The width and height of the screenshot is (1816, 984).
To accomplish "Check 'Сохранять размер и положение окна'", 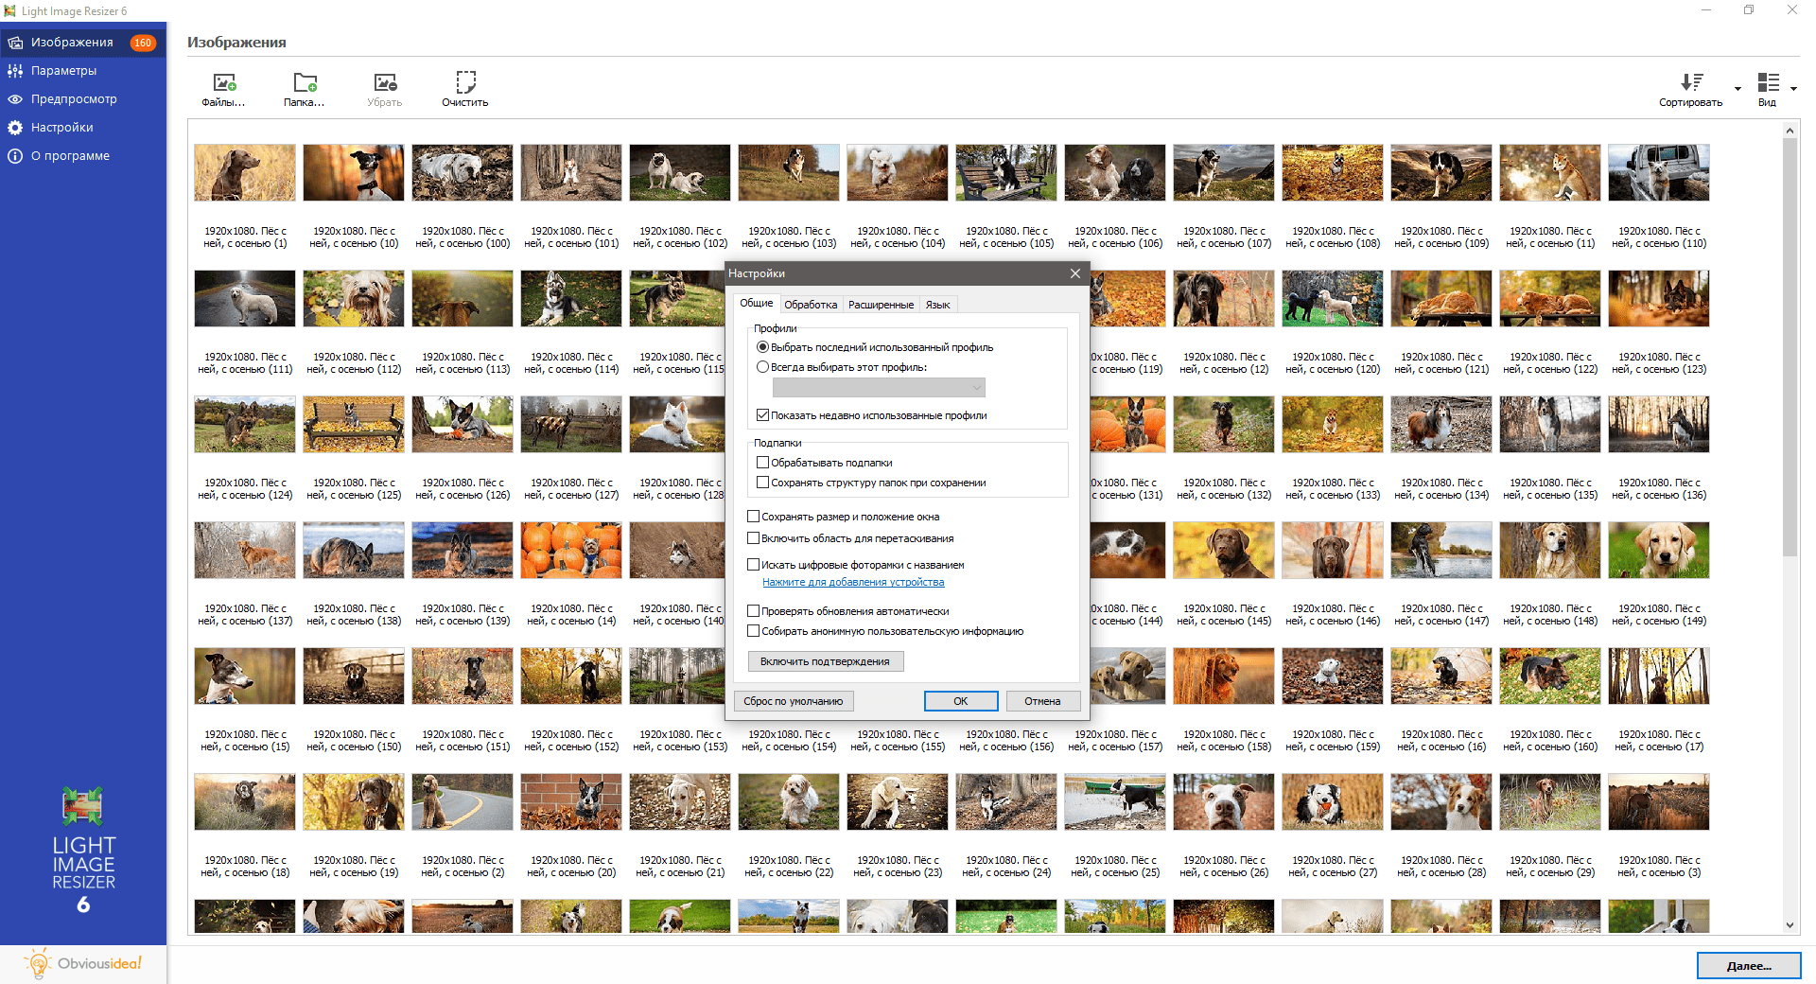I will 754,517.
